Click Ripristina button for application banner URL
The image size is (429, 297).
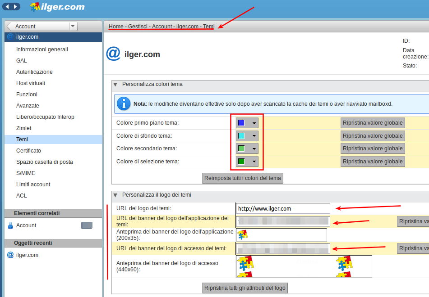pos(413,221)
